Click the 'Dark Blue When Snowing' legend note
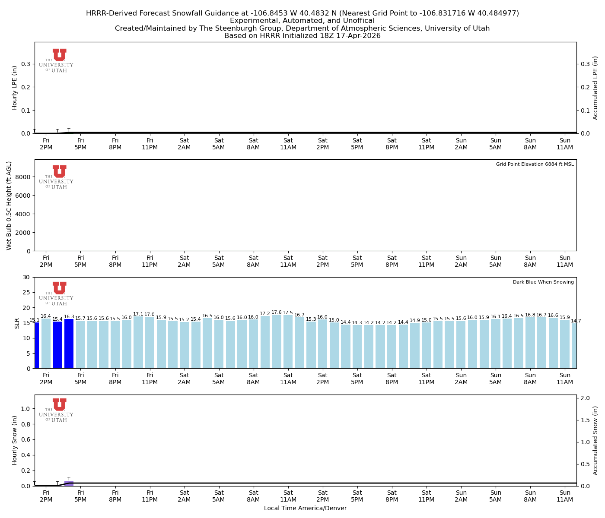This screenshot has width=605, height=518. pos(543,282)
